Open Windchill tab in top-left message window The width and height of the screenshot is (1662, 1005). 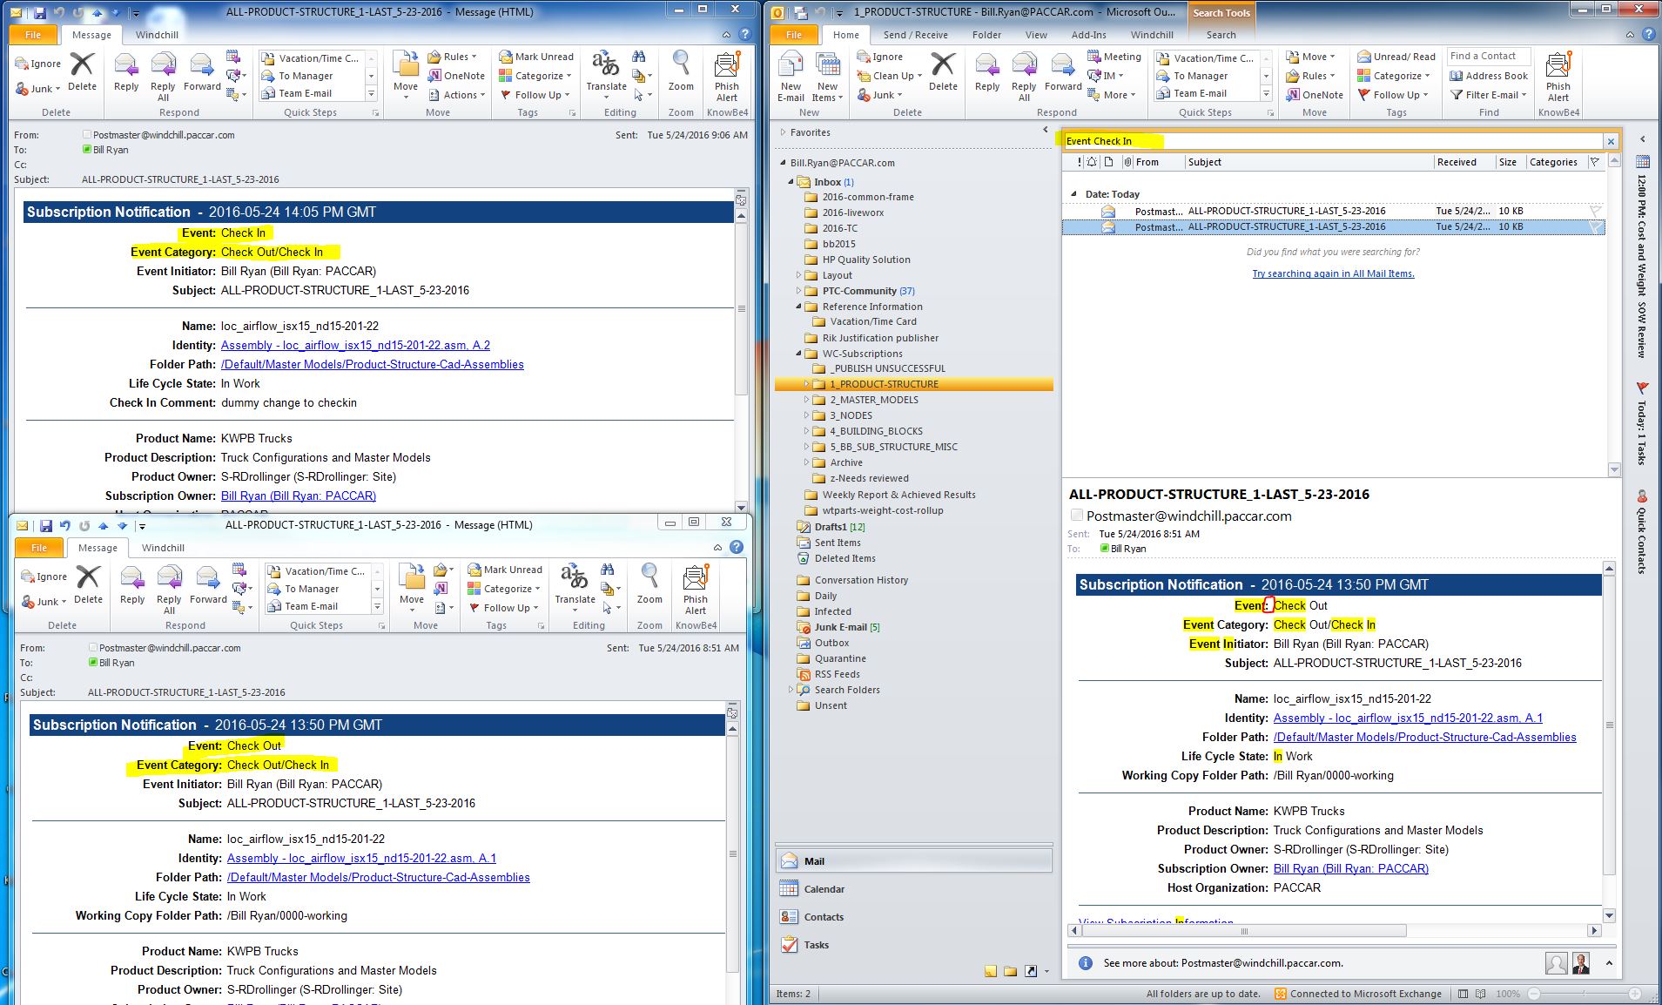tap(157, 35)
